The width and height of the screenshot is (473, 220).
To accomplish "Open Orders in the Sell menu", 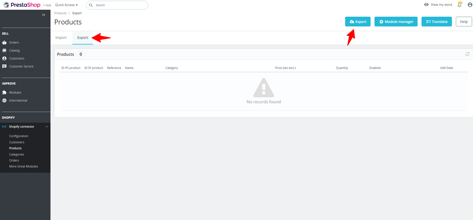I will click(x=14, y=43).
